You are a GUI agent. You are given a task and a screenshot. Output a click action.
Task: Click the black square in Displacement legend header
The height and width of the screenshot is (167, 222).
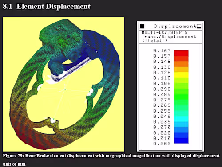coord(142,26)
